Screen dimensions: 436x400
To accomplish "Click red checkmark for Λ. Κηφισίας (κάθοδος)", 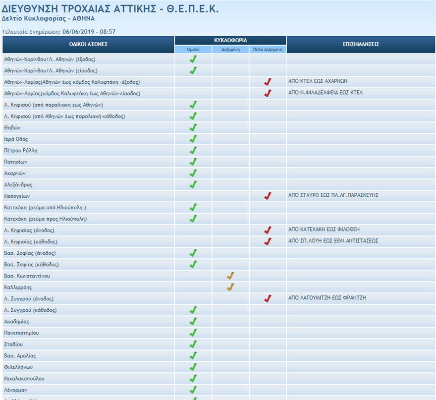I will point(268,241).
